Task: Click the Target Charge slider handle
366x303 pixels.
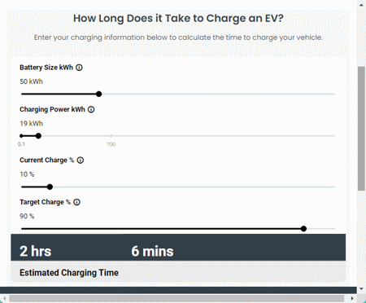Action: tap(303, 229)
